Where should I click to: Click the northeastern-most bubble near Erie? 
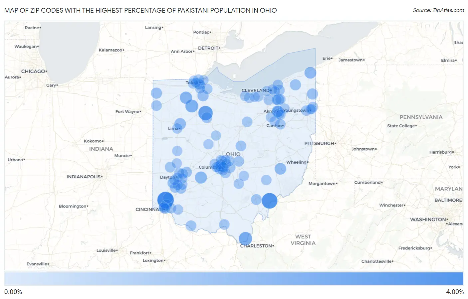[310, 73]
